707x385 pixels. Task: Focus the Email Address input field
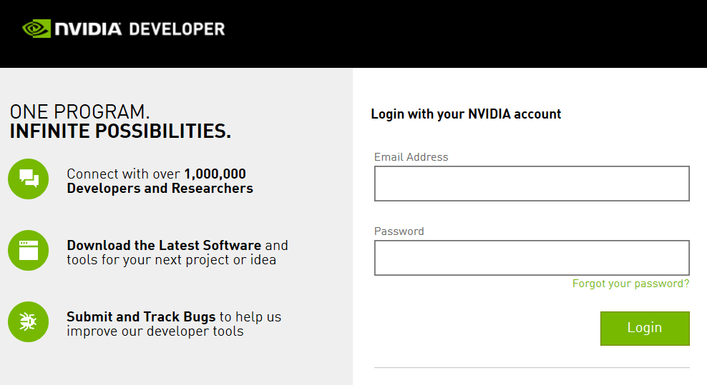[532, 184]
